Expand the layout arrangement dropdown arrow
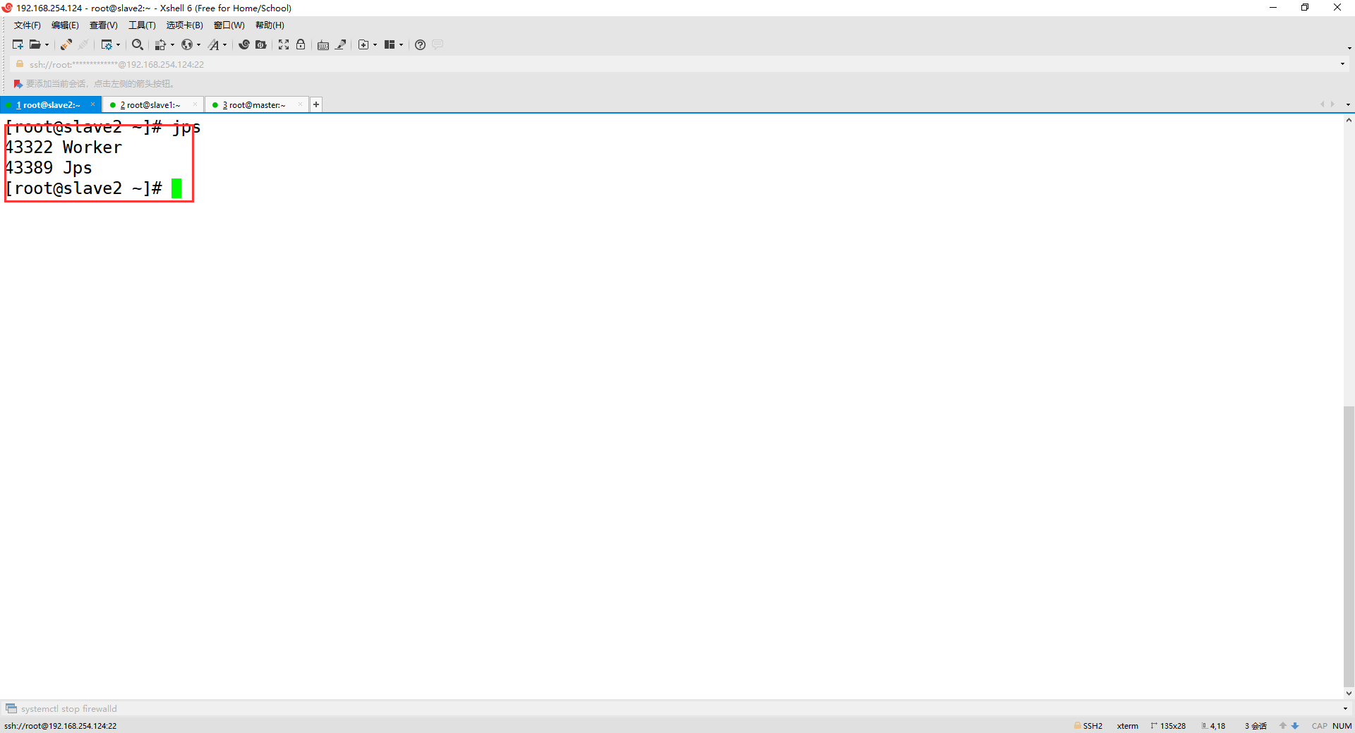 point(401,44)
